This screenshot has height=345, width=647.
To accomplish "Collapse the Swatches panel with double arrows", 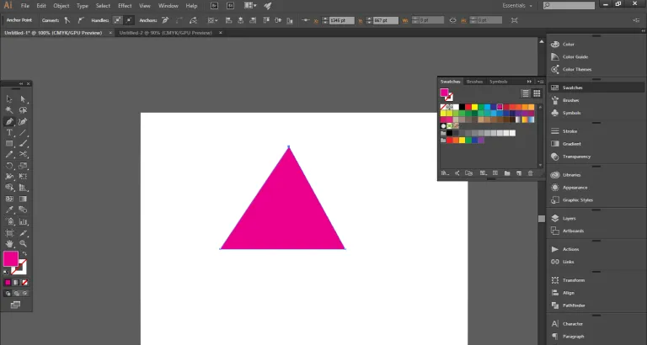I will [529, 82].
